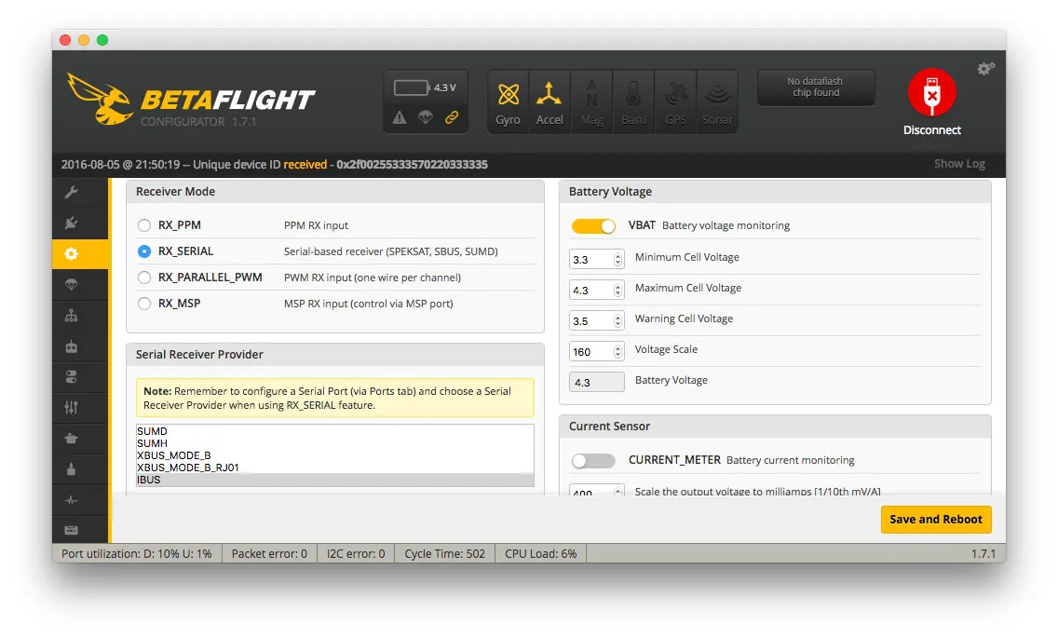Click the Show Log link
Viewport: 1058px width, 637px height.
(x=958, y=164)
